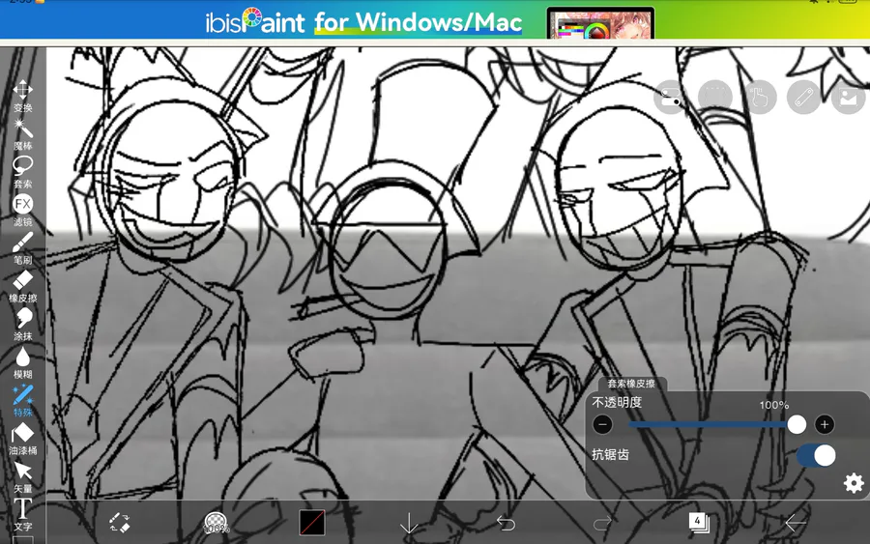
Task: Undo the last stroke
Action: pos(506,523)
